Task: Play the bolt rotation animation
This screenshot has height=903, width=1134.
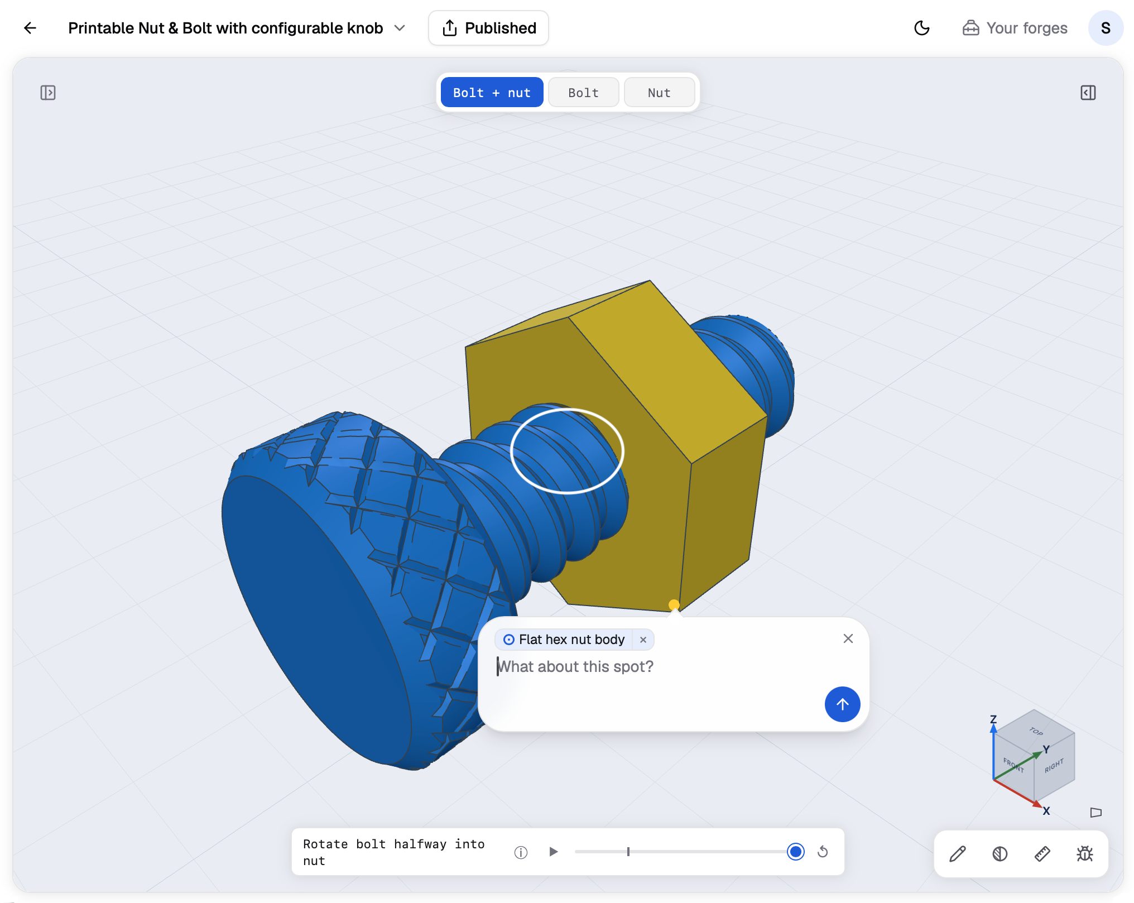Action: click(x=553, y=852)
